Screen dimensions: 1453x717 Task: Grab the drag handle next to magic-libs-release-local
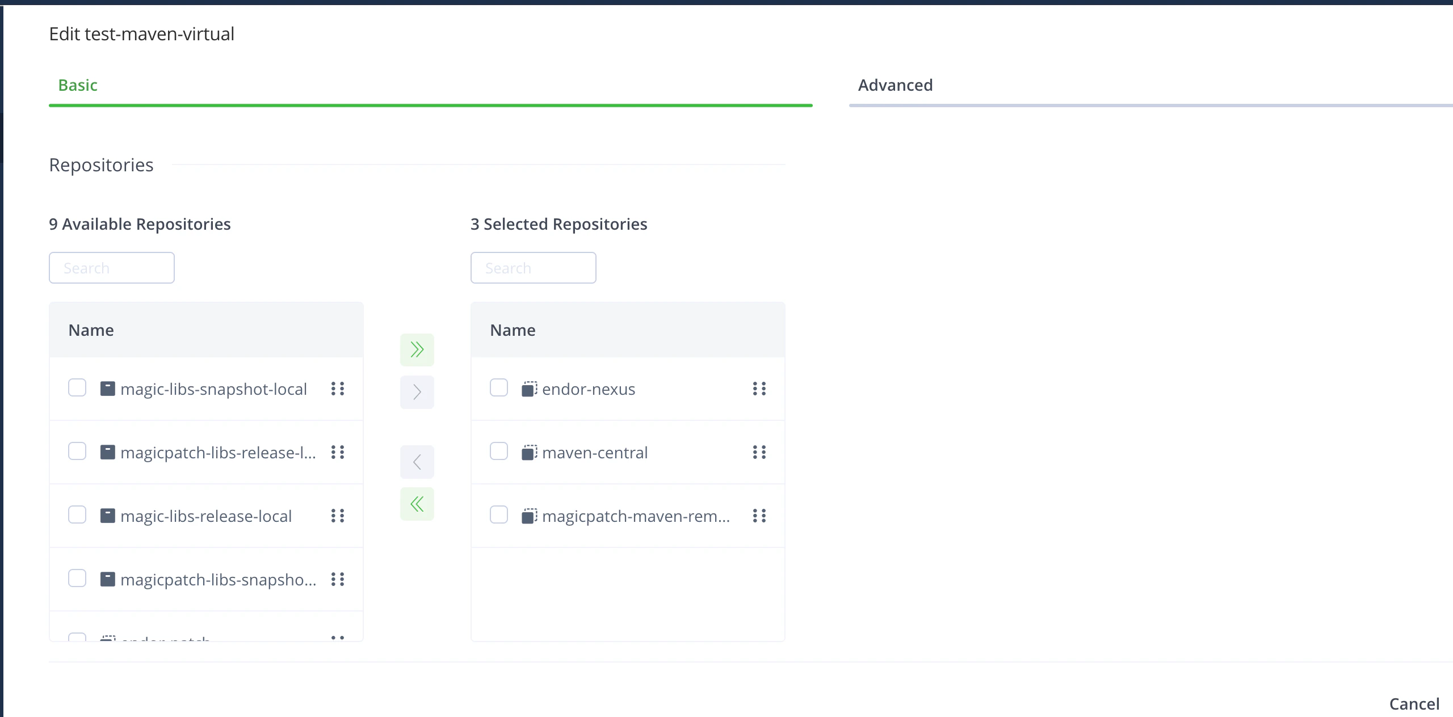338,516
